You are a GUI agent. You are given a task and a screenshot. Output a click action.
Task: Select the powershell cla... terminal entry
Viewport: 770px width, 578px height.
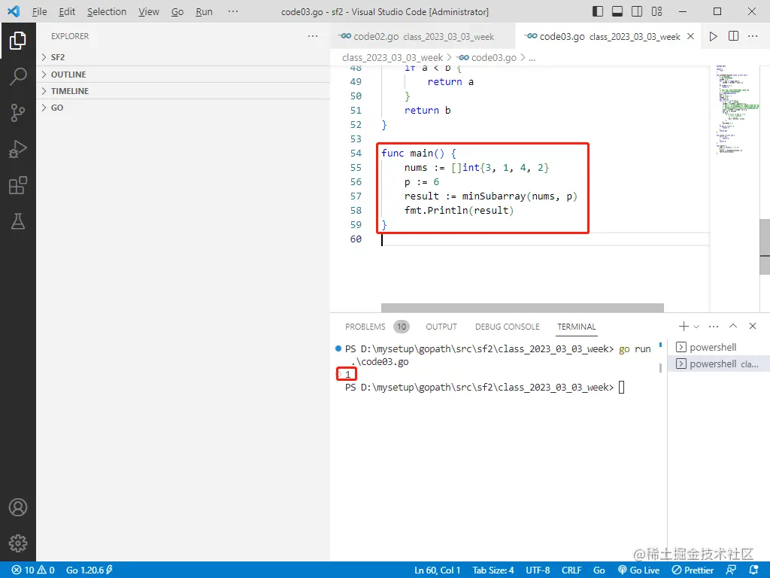(719, 364)
